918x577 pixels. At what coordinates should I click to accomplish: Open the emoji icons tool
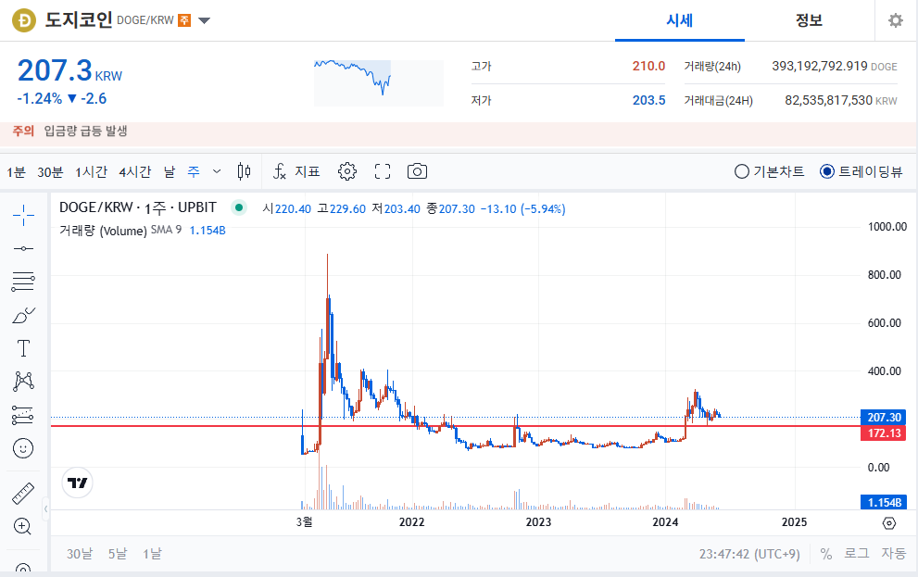pyautogui.click(x=23, y=449)
